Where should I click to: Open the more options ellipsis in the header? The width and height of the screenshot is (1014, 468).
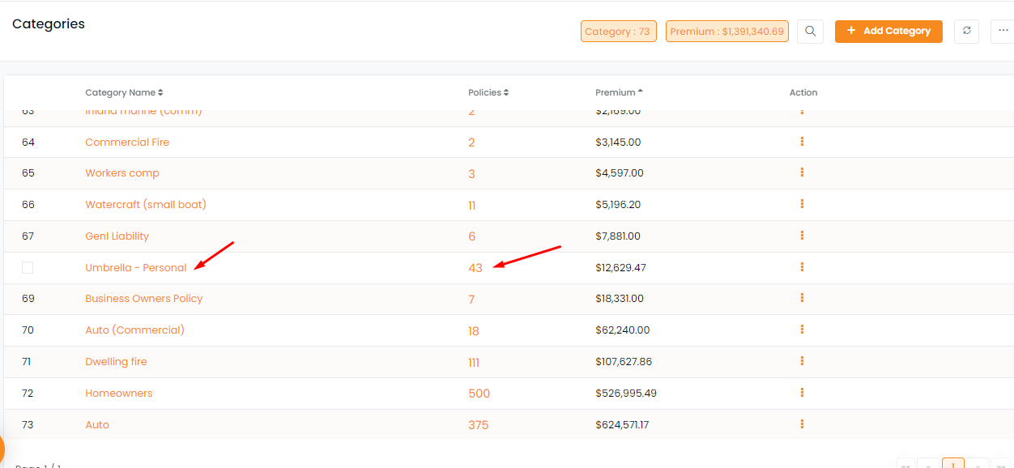[x=1003, y=32]
